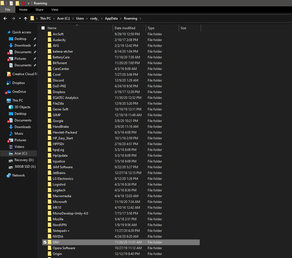Click the Network item in the sidebar
The width and height of the screenshot is (292, 258).
(18, 175)
